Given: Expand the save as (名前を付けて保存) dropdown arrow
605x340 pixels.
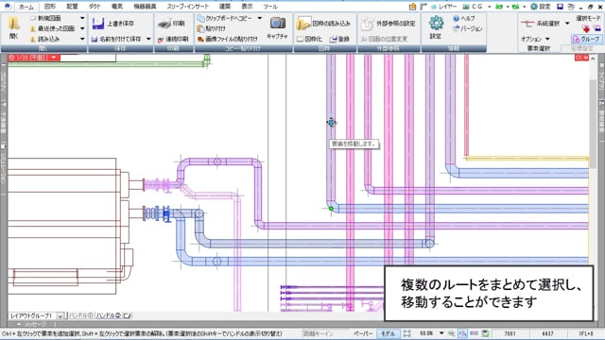Looking at the screenshot, I should (x=148, y=39).
